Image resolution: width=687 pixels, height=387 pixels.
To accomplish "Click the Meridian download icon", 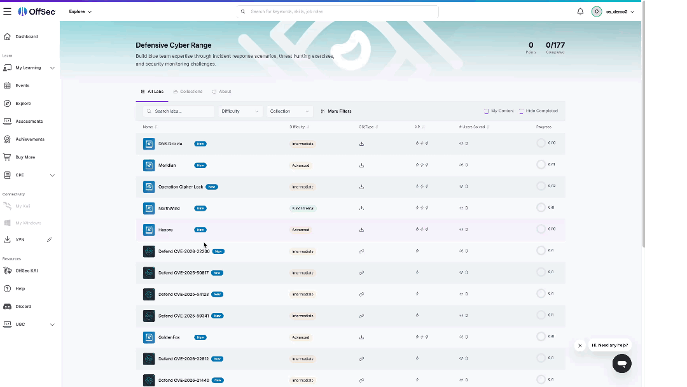I will pos(361,165).
